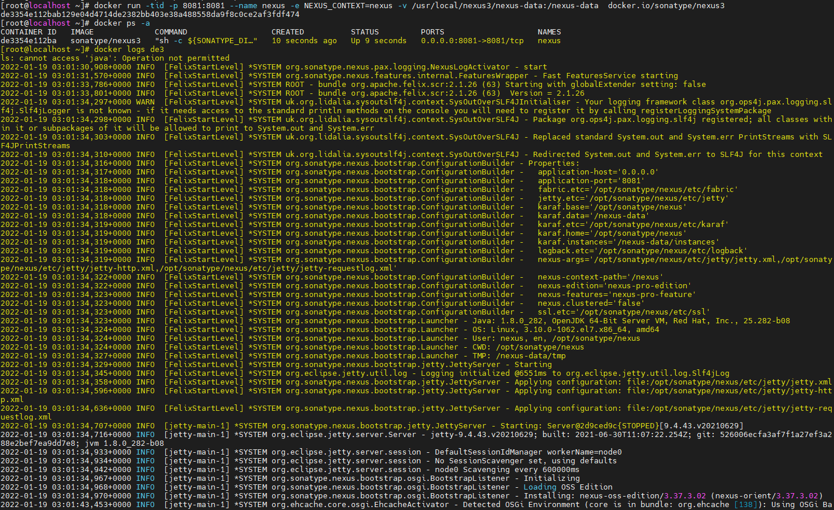Click 'node0 Scavenging every 600000ms' message
Screen dimensions: 834x510
tap(508, 469)
